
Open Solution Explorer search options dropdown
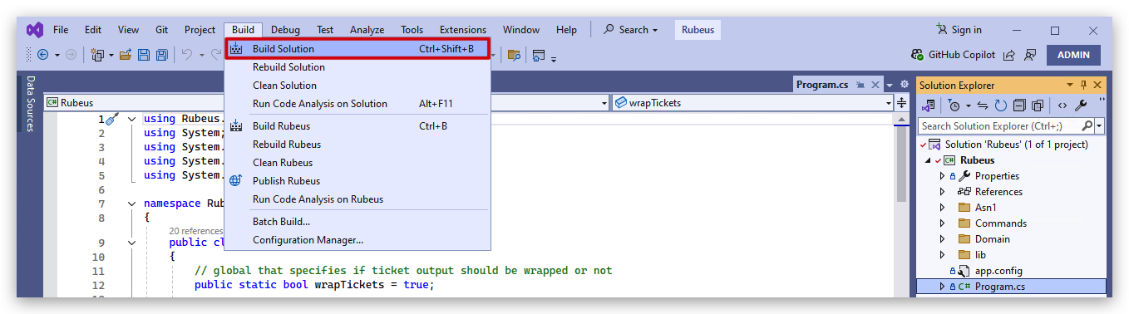[x=1099, y=126]
